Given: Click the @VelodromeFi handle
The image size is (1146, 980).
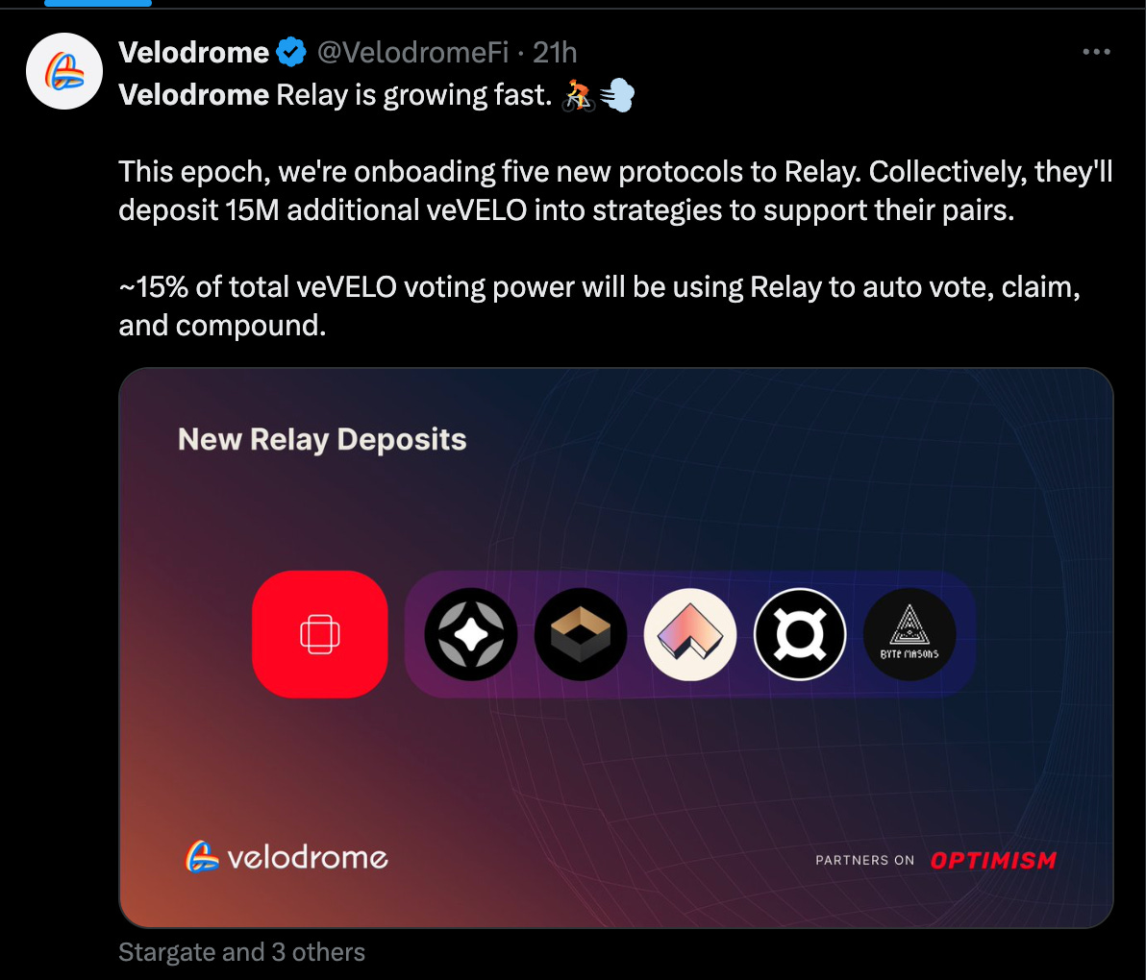Looking at the screenshot, I should [412, 53].
